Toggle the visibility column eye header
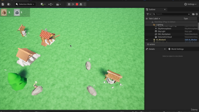 [x=147, y=19]
